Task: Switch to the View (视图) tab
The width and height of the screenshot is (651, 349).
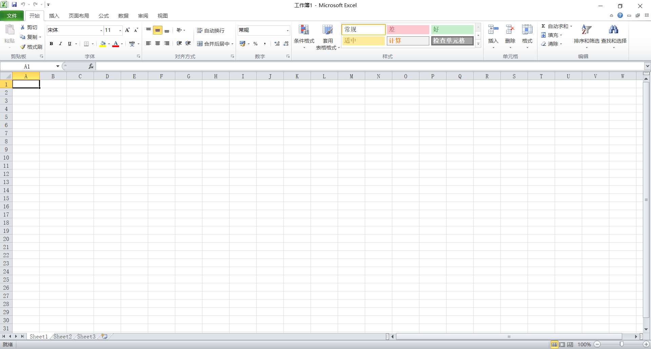Action: (x=163, y=16)
